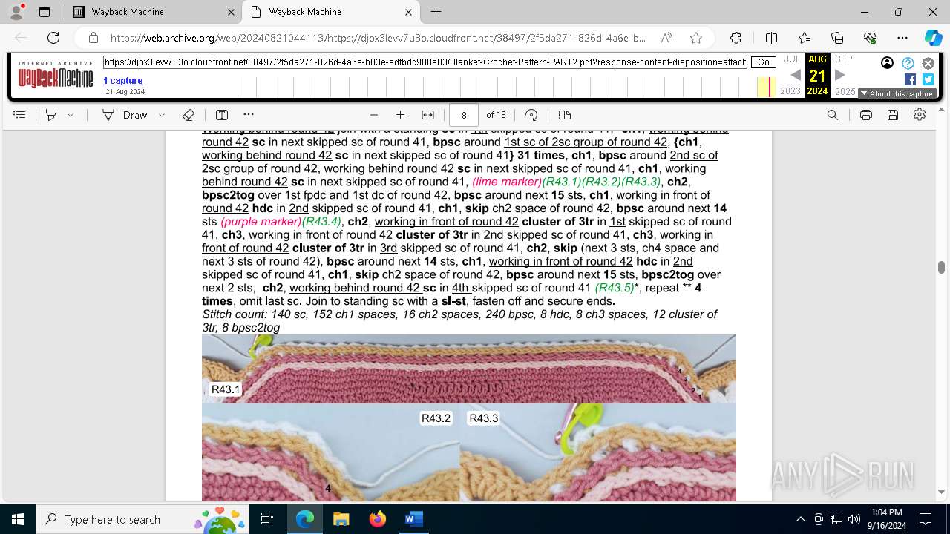Click the Wayback URL input field

tap(425, 63)
